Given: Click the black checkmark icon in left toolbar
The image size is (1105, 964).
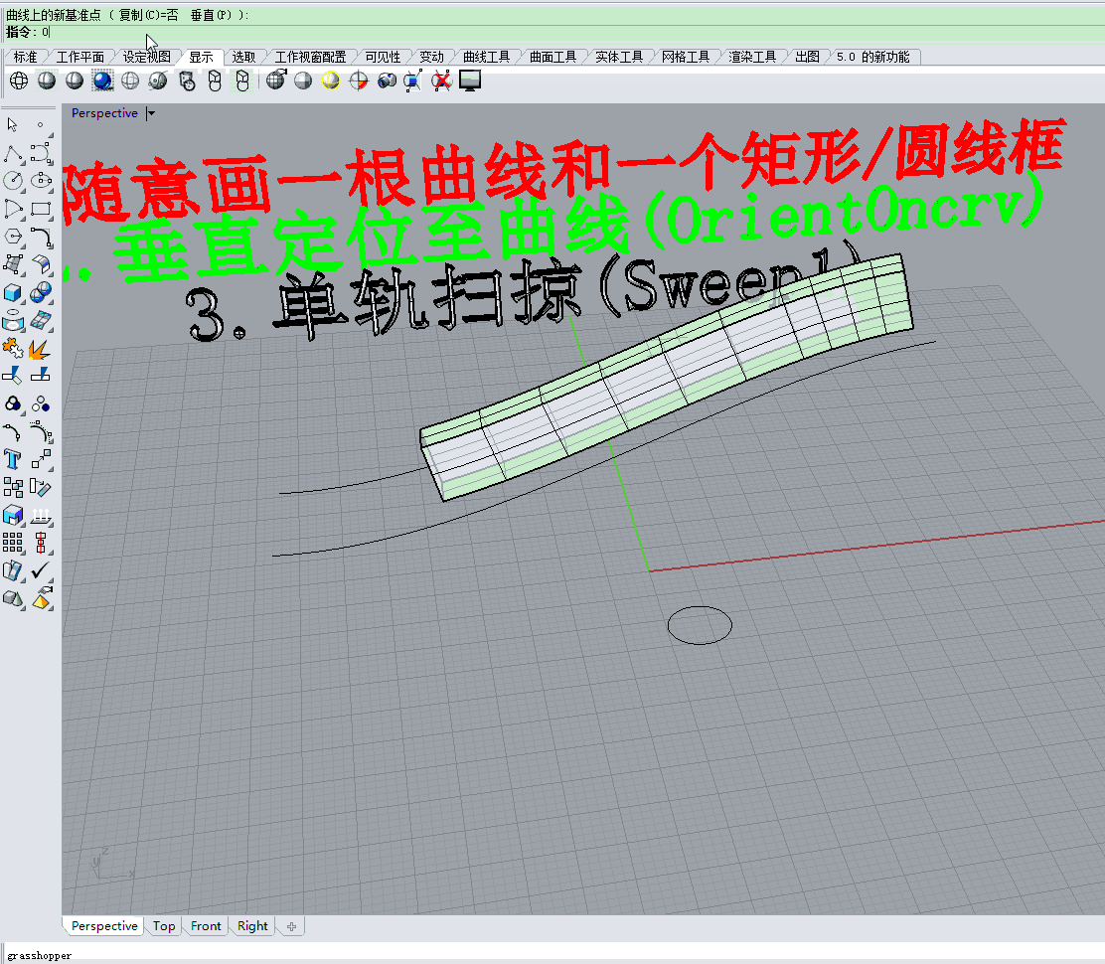Looking at the screenshot, I should pyautogui.click(x=41, y=570).
